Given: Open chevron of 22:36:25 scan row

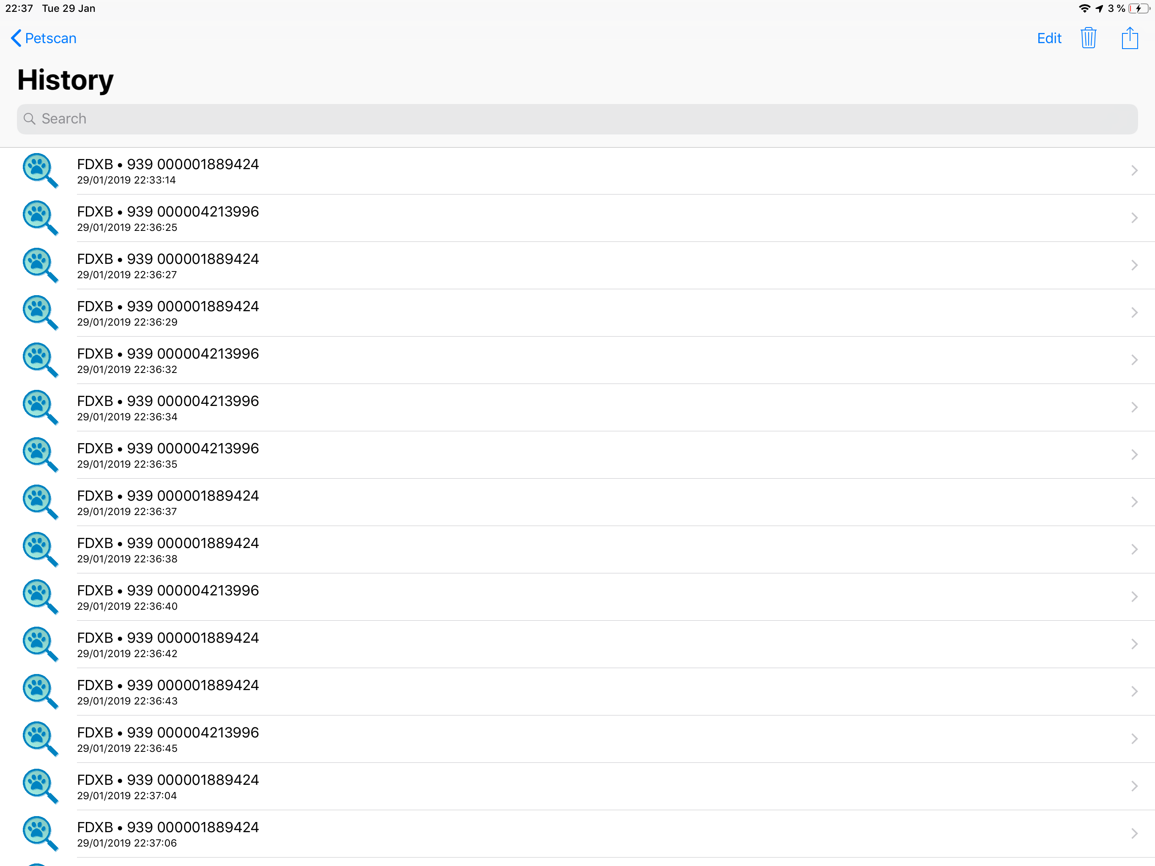Looking at the screenshot, I should coord(1134,218).
